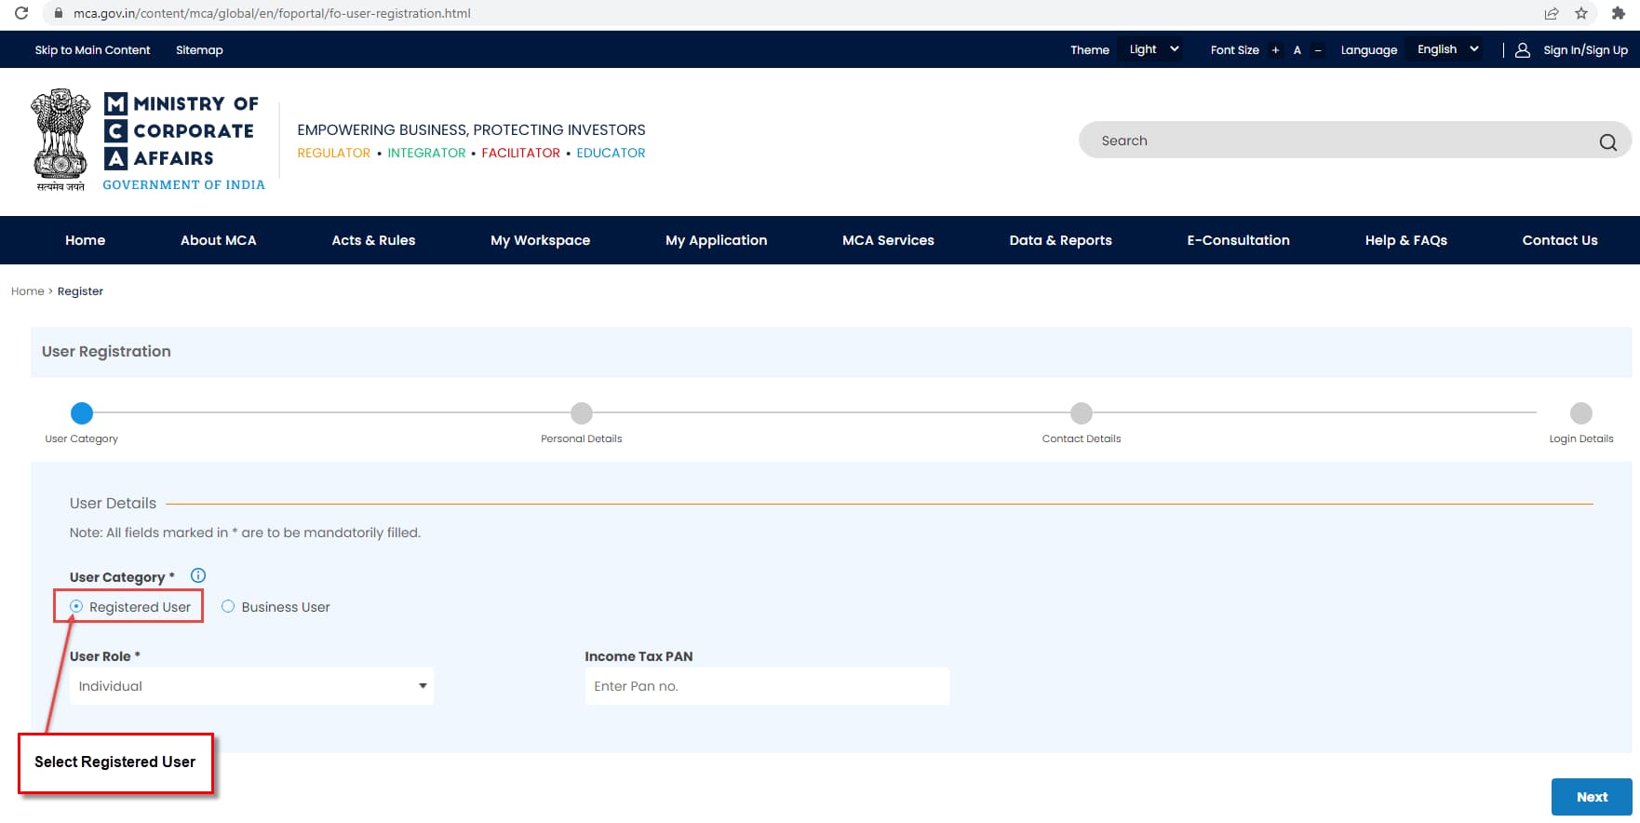The image size is (1640, 823).
Task: Decrease font size with minus icon
Action: [1318, 50]
